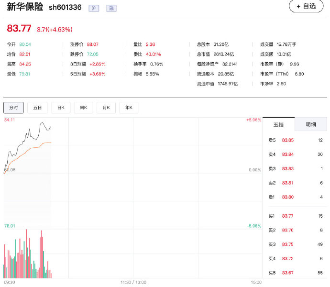Open the 日K chart tab

(61, 108)
